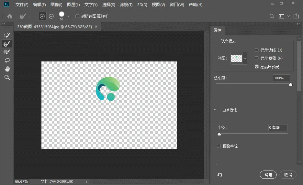Click the Home icon in options bar
This screenshot has height=185, width=303.
pyautogui.click(x=10, y=16)
